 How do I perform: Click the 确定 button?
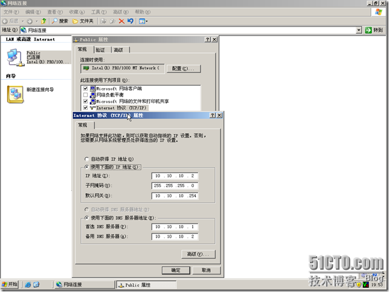[x=176, y=270]
